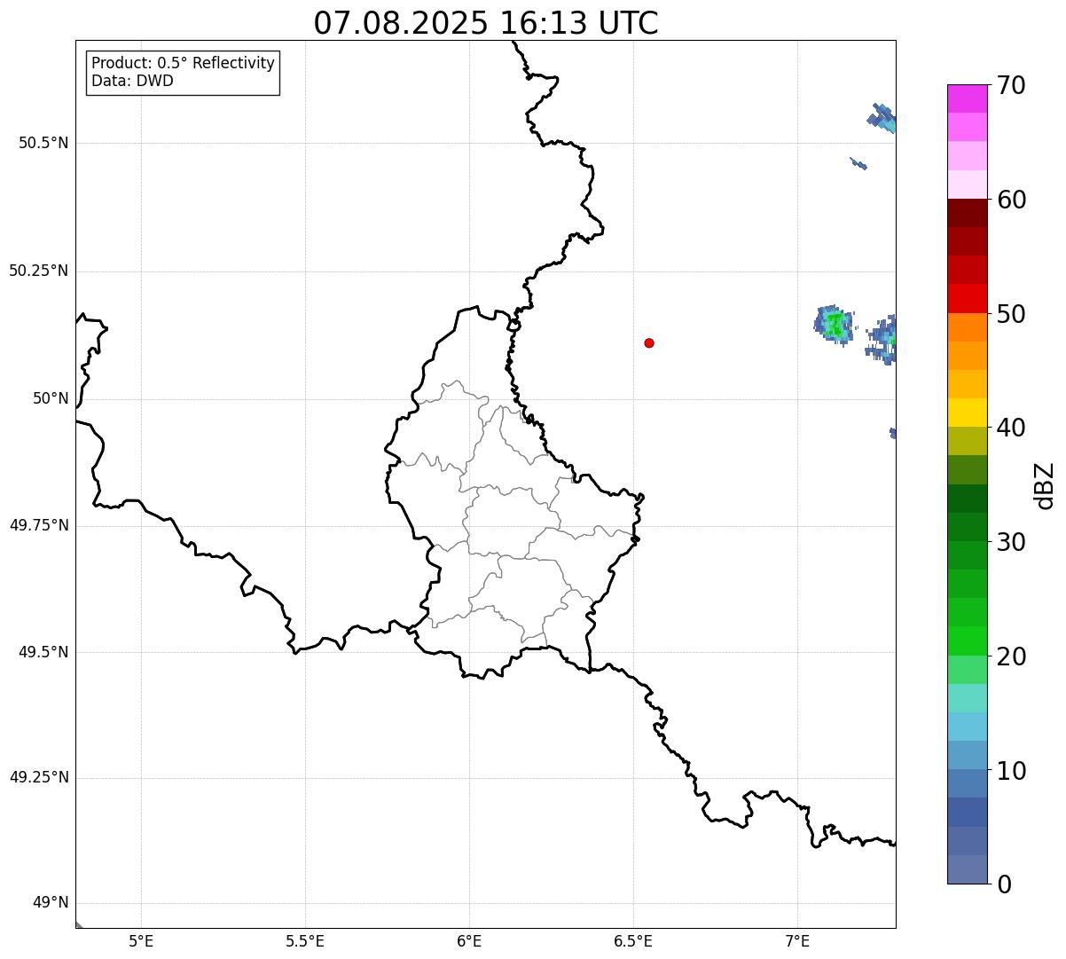Click the green radar echo cell near 7.1°E
Viewport: 1066px width, 959px height.
[834, 324]
